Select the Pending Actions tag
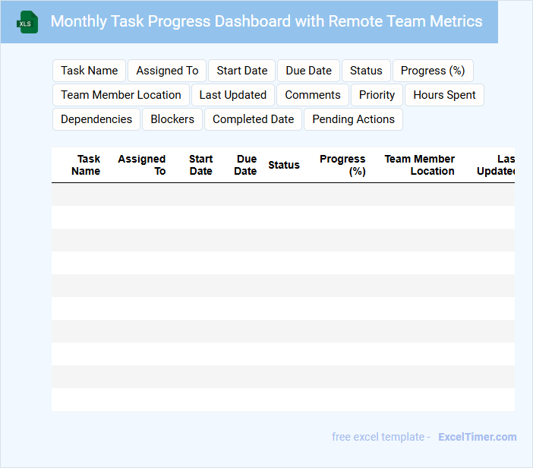The image size is (533, 468). tap(353, 119)
